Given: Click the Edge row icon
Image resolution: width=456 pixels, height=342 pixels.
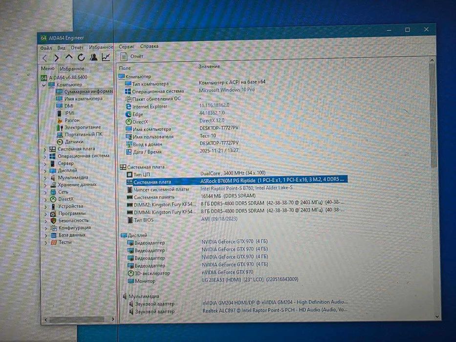Looking at the screenshot, I should coord(129,114).
